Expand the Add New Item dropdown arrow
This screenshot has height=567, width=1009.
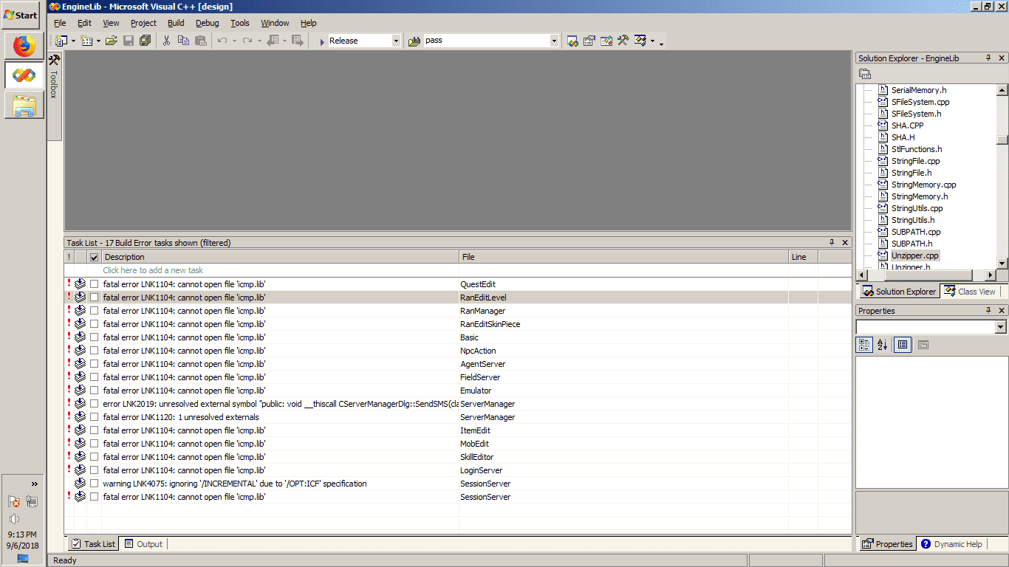[x=98, y=41]
